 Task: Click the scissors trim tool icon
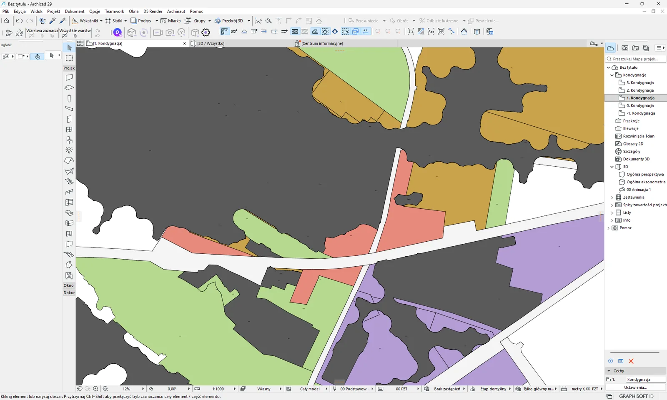point(258,21)
